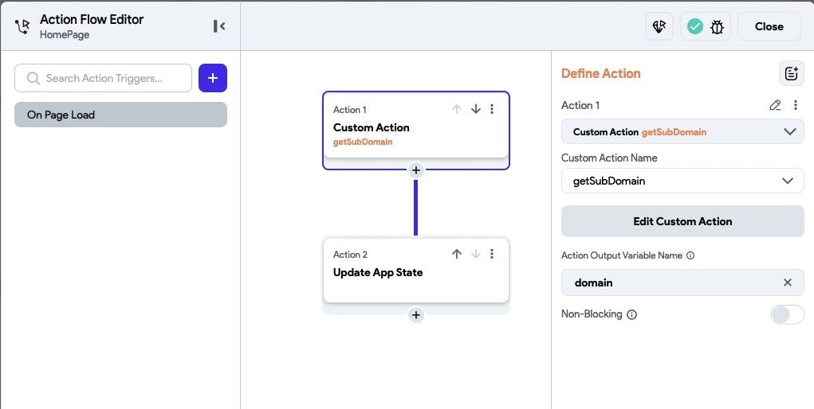
Task: Open Define Action panel three-dot options
Action: point(795,105)
